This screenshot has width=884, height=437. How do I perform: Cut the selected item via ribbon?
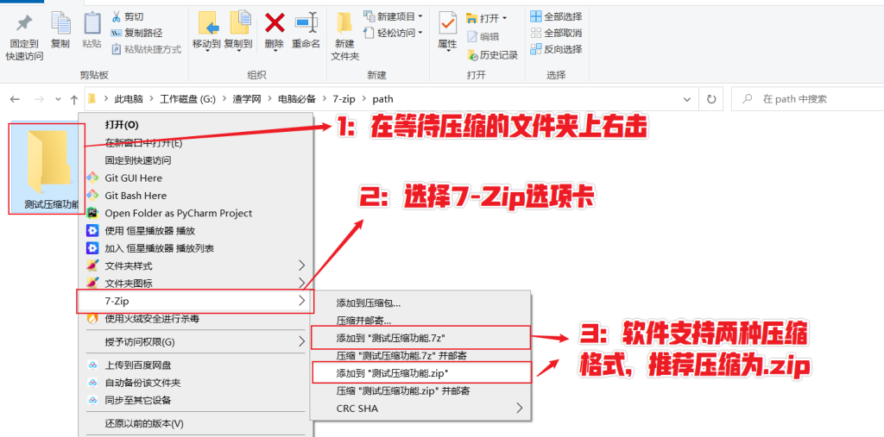point(128,17)
